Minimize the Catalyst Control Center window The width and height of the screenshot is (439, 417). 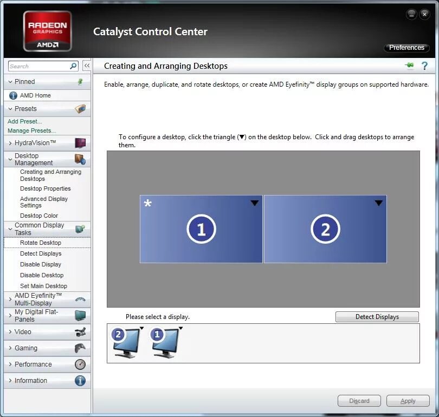411,14
